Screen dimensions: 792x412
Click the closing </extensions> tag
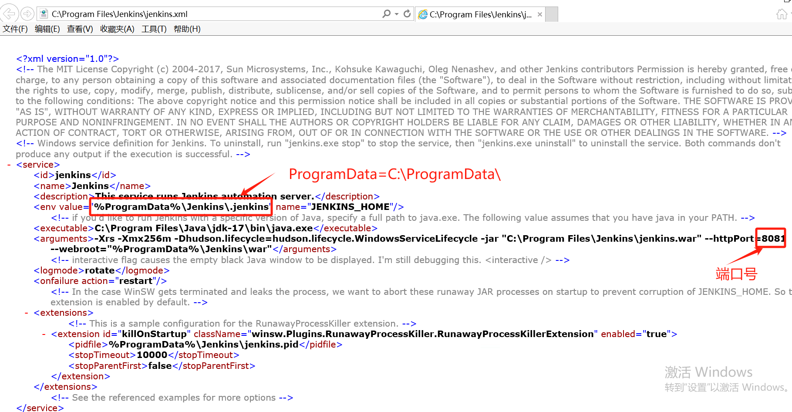point(65,387)
